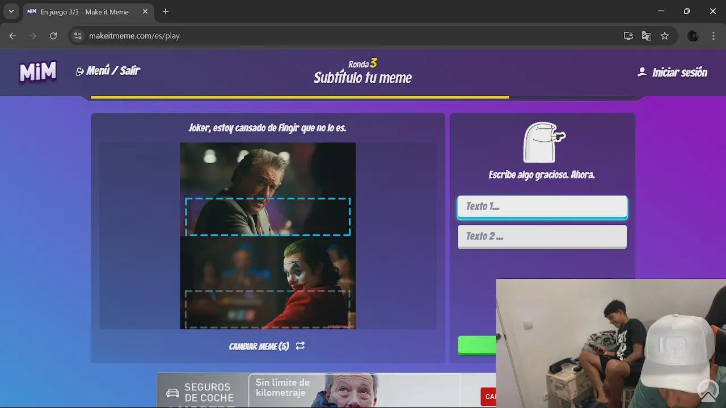Go forward in browser history
Screen dimensions: 726x408
click(x=33, y=36)
